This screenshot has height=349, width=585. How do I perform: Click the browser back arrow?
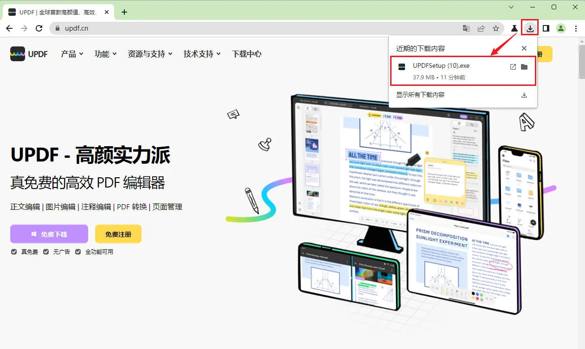pyautogui.click(x=9, y=28)
